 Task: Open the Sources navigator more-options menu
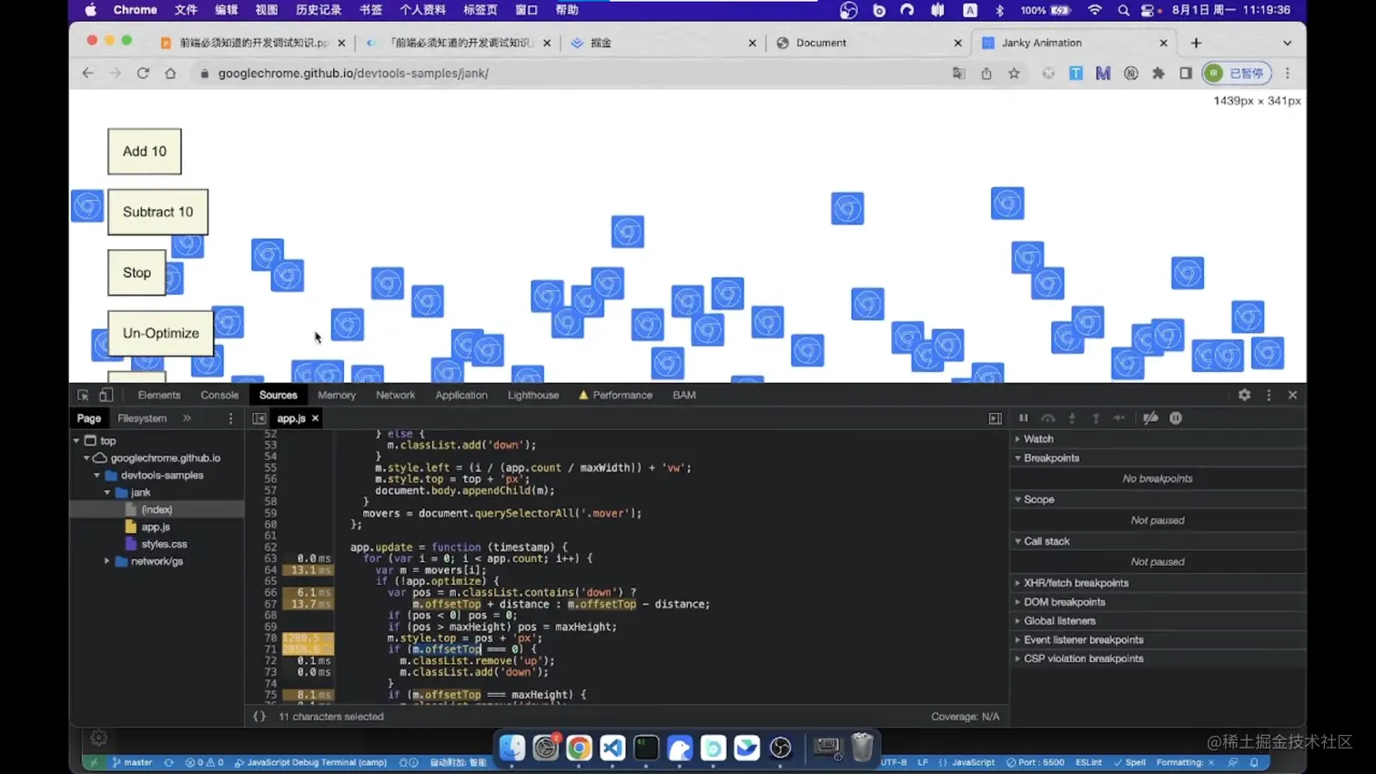pyautogui.click(x=230, y=418)
